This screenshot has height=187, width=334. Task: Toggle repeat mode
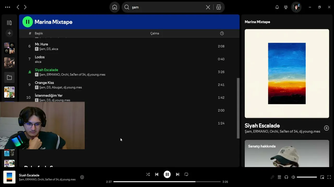[186, 175]
